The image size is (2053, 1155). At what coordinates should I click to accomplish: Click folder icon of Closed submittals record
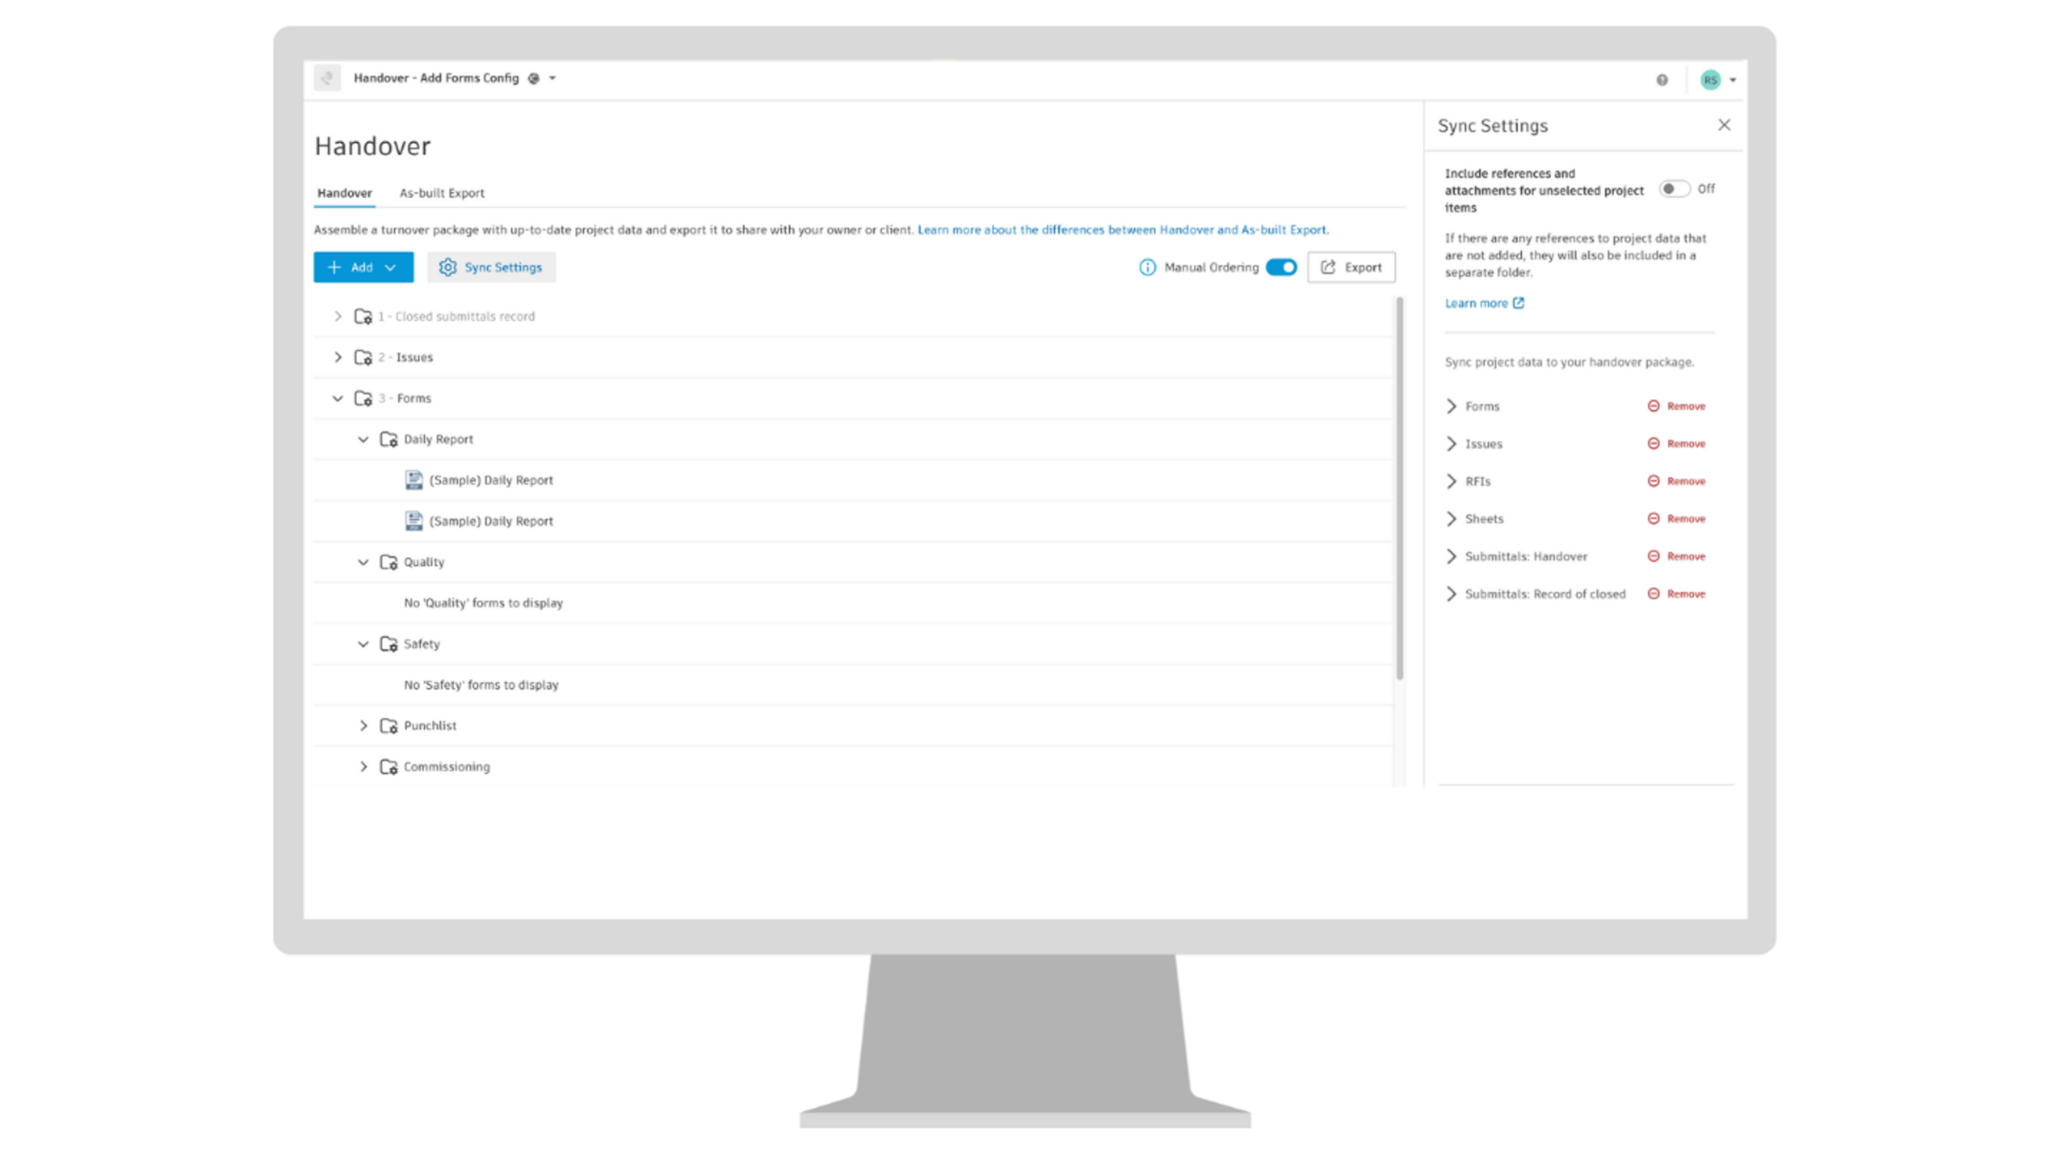363,316
